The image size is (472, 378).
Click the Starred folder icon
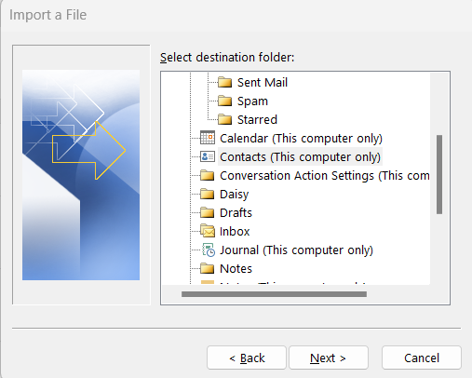(x=224, y=120)
